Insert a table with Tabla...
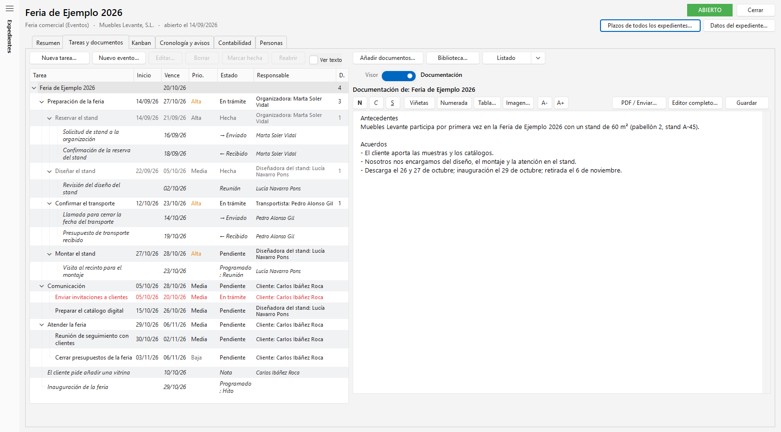The image size is (781, 432). pyautogui.click(x=487, y=103)
